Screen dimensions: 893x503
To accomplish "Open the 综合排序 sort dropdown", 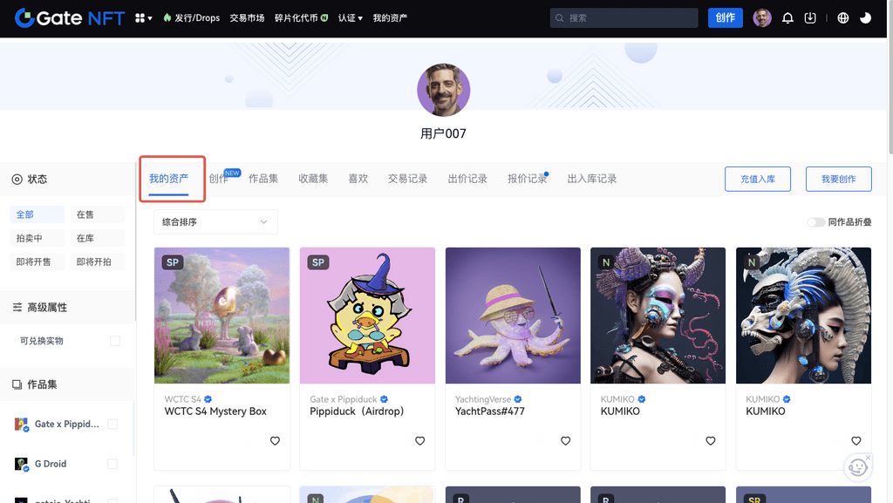I will 215,222.
